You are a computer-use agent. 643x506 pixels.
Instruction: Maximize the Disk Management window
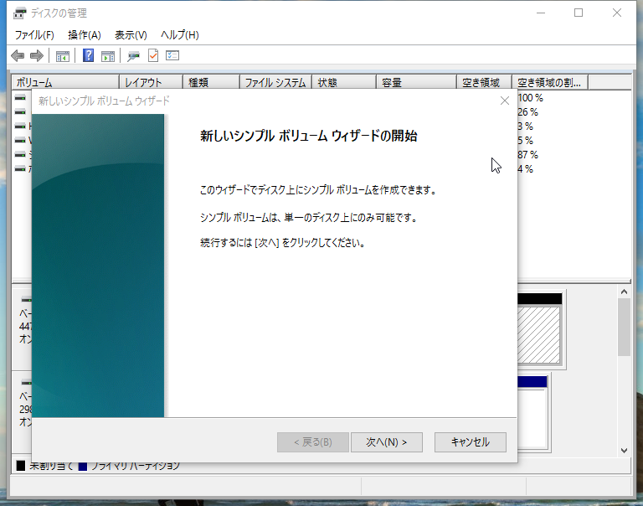579,13
